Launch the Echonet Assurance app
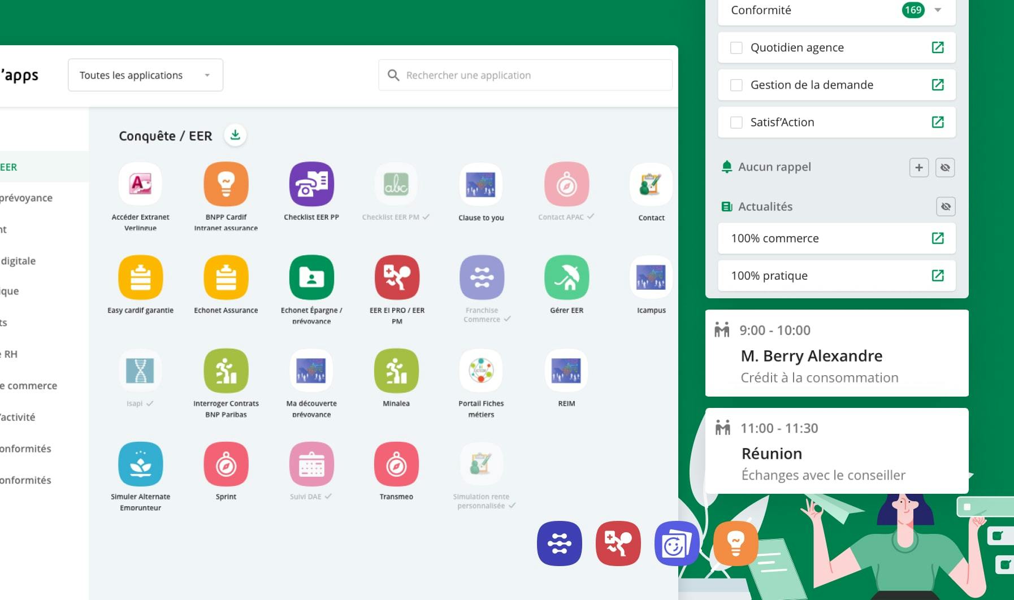Screen dimensions: 1014x600 pyautogui.click(x=226, y=277)
